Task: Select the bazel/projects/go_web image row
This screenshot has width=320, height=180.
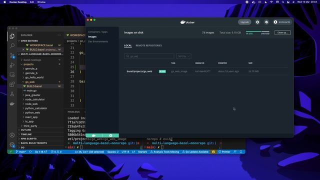Action: pos(206,71)
